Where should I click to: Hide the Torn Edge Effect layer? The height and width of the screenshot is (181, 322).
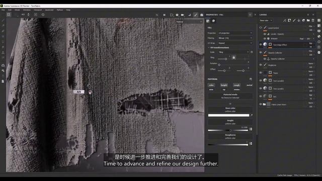[x=261, y=45]
